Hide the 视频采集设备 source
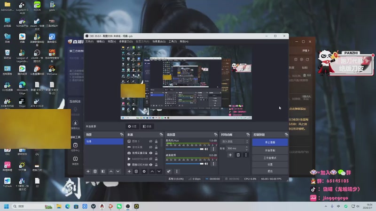This screenshot has height=211, width=376. (150, 153)
